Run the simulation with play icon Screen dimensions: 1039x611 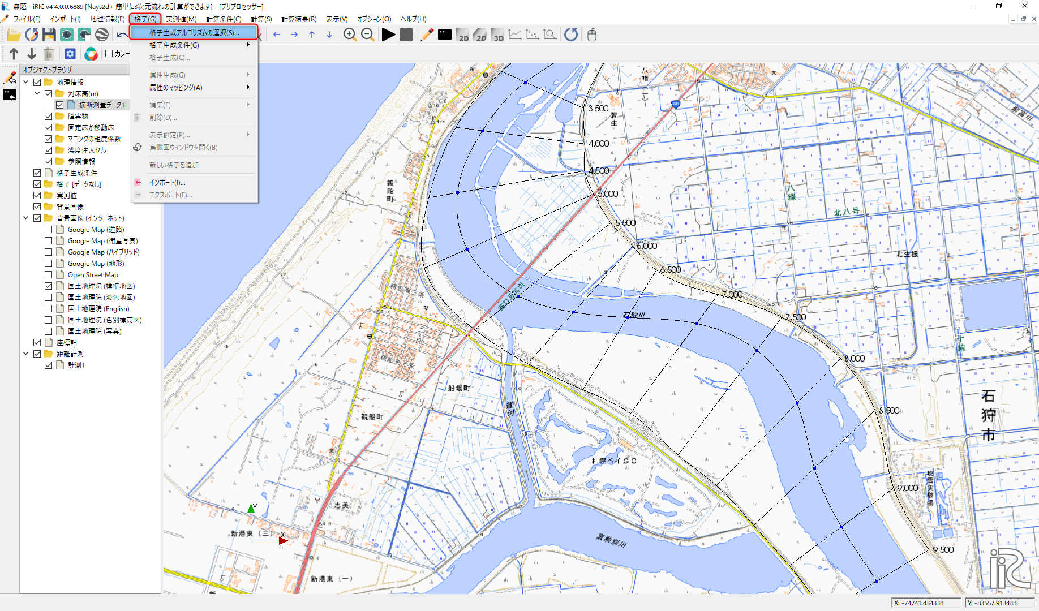pyautogui.click(x=388, y=35)
